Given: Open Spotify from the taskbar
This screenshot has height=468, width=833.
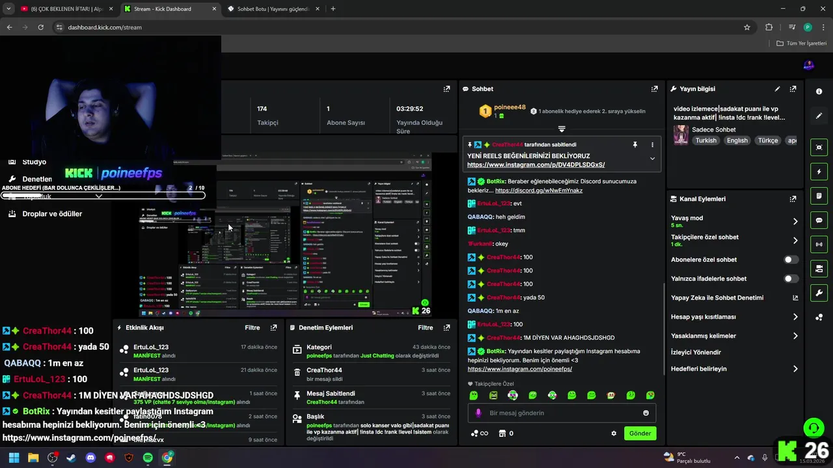Looking at the screenshot, I should click(x=148, y=458).
